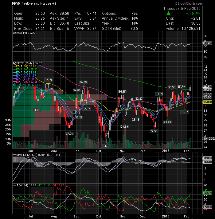
Task: Click the 32.07 trough price label
Action: point(86,109)
